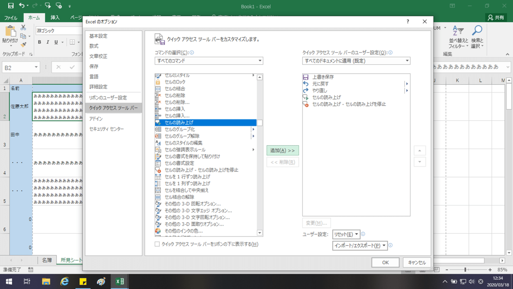Click 共有 share button
This screenshot has height=289, width=513.
(x=496, y=18)
